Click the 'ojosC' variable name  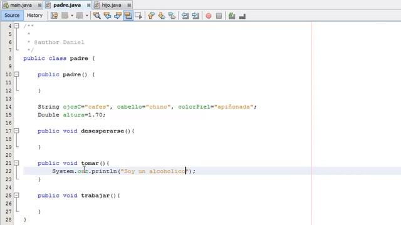click(x=72, y=107)
